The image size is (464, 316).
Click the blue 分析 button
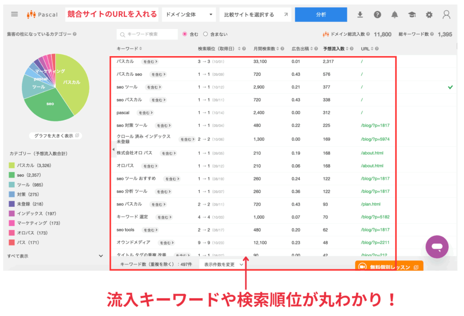pyautogui.click(x=321, y=14)
